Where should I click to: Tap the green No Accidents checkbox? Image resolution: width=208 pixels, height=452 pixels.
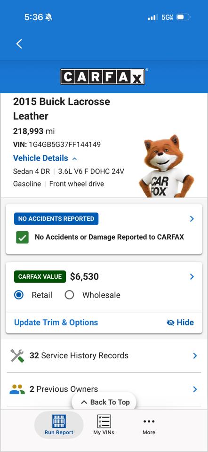(22, 237)
